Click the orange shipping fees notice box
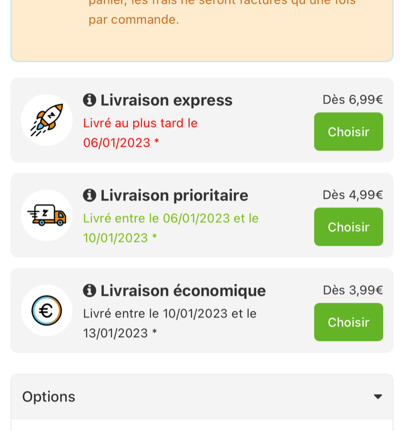Viewport: 404px width, 431px height. tap(202, 31)
